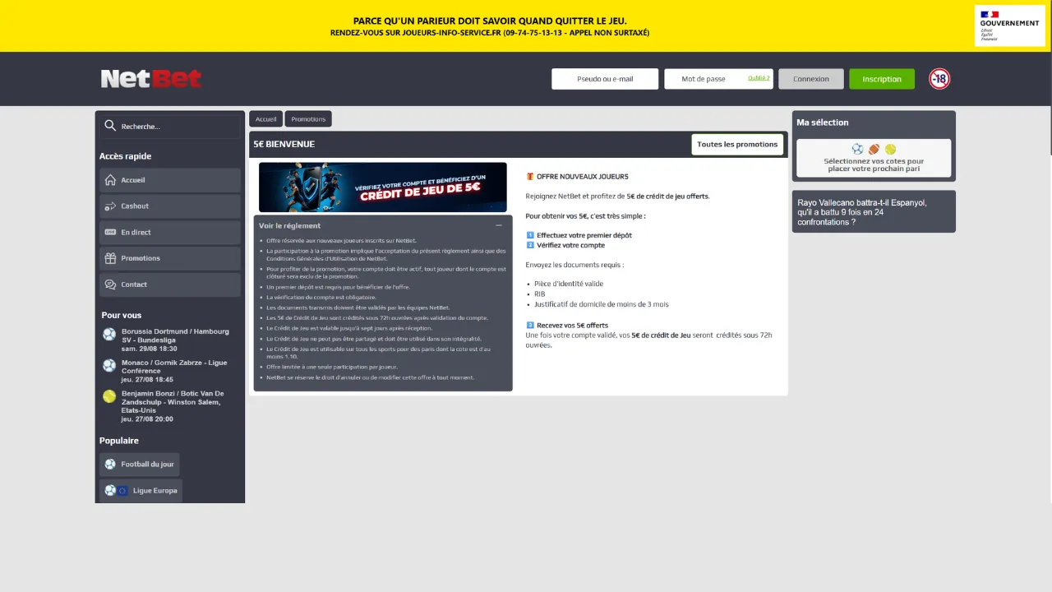Open Toutes les promotions
This screenshot has width=1052, height=592.
tap(737, 145)
